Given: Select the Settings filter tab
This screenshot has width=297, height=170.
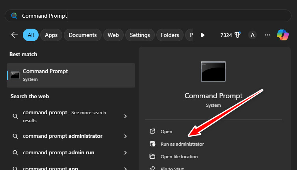Looking at the screenshot, I should pos(139,35).
